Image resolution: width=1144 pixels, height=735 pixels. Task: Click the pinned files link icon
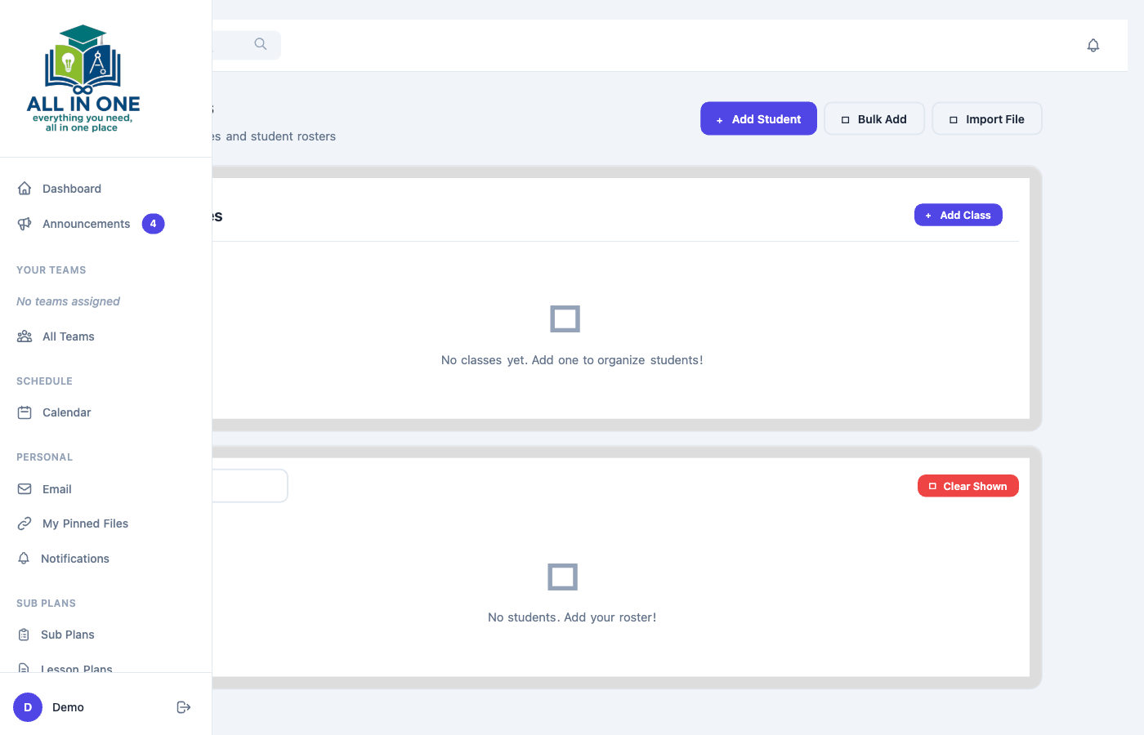click(25, 523)
